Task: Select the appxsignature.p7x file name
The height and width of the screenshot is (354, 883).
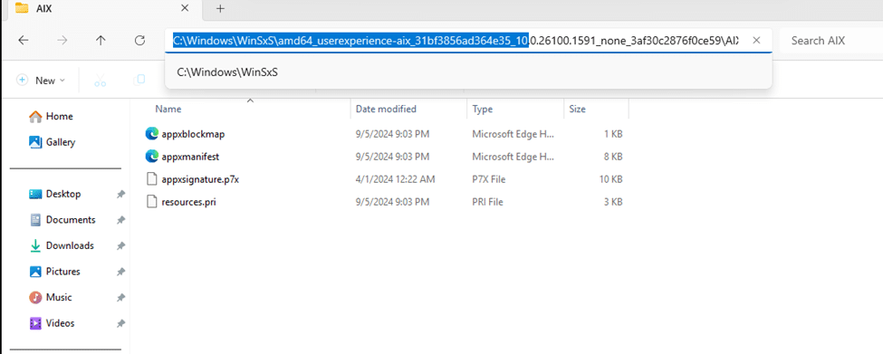Action: tap(200, 179)
